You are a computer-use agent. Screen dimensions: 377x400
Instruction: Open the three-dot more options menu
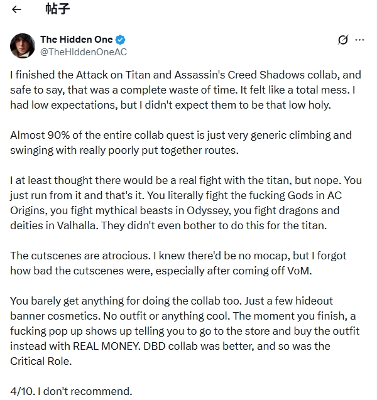point(360,40)
